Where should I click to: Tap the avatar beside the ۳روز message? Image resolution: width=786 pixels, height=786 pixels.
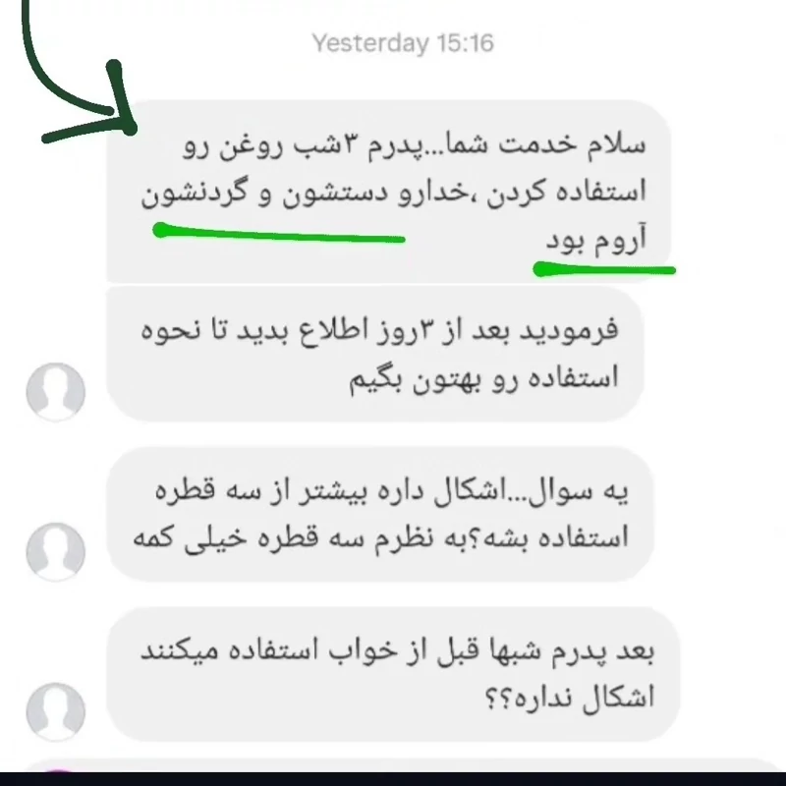point(56,391)
